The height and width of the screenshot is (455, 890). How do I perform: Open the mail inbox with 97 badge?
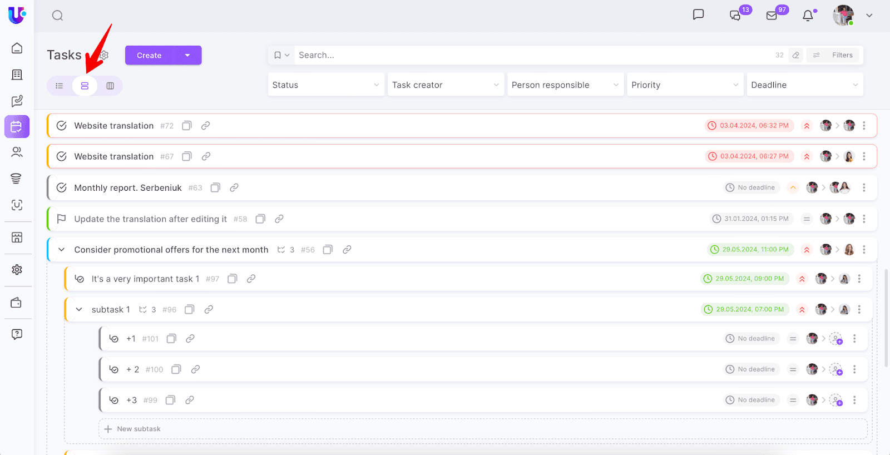tap(772, 16)
